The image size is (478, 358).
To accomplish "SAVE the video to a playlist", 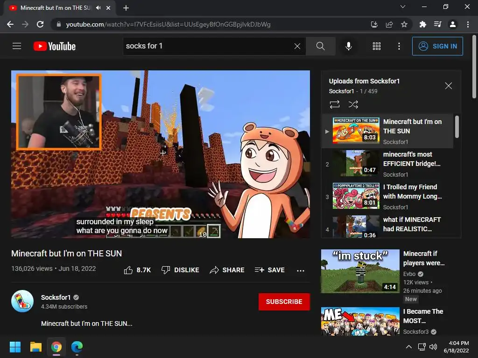I will (269, 270).
